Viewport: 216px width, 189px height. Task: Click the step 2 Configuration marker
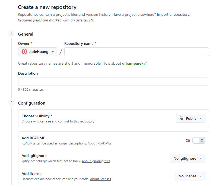pyautogui.click(x=12, y=103)
